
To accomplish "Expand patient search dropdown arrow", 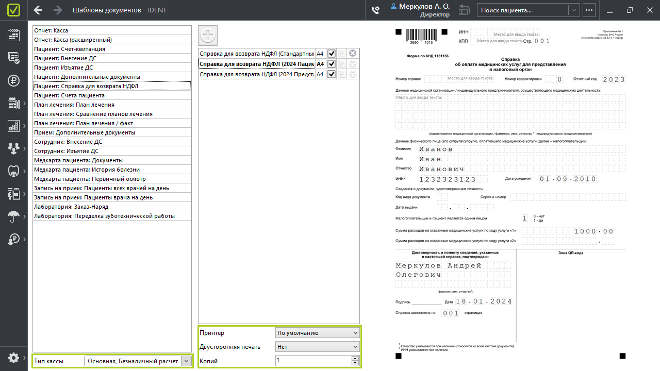I will tap(573, 10).
